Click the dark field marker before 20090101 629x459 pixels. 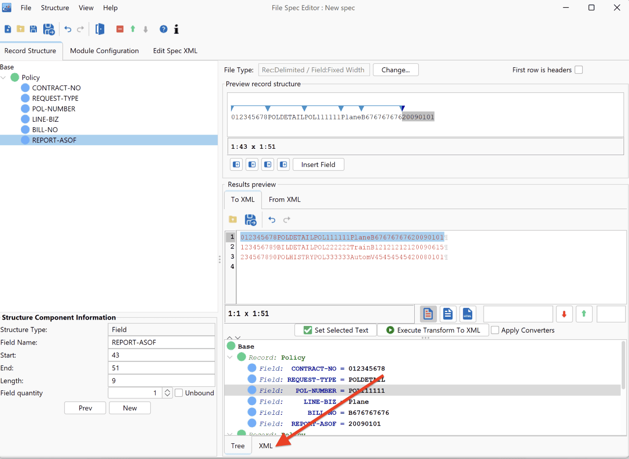coord(402,108)
